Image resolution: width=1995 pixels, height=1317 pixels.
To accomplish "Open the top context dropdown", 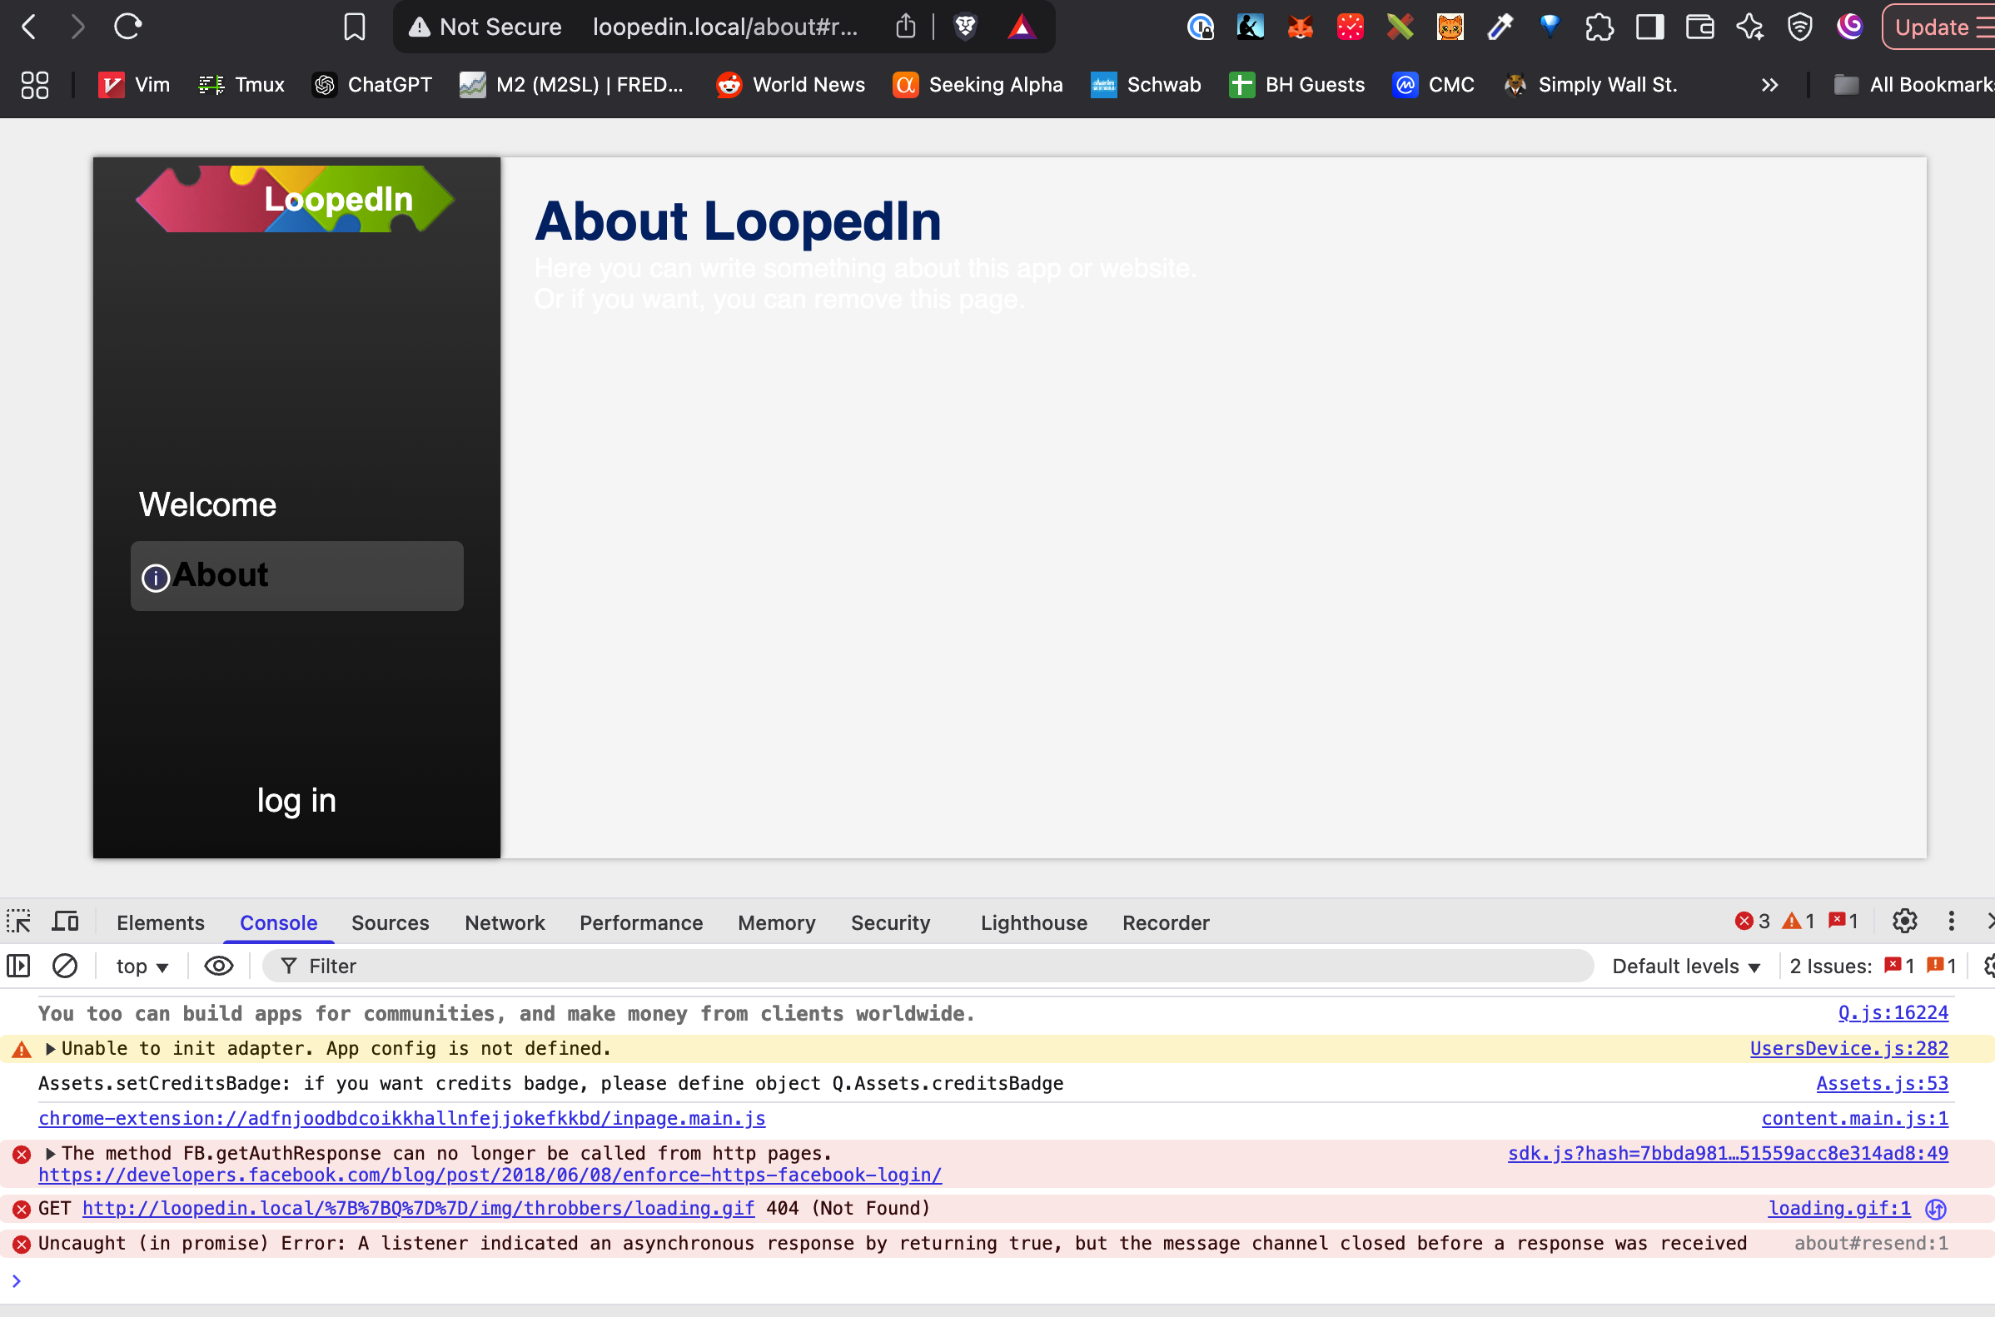I will (x=143, y=966).
